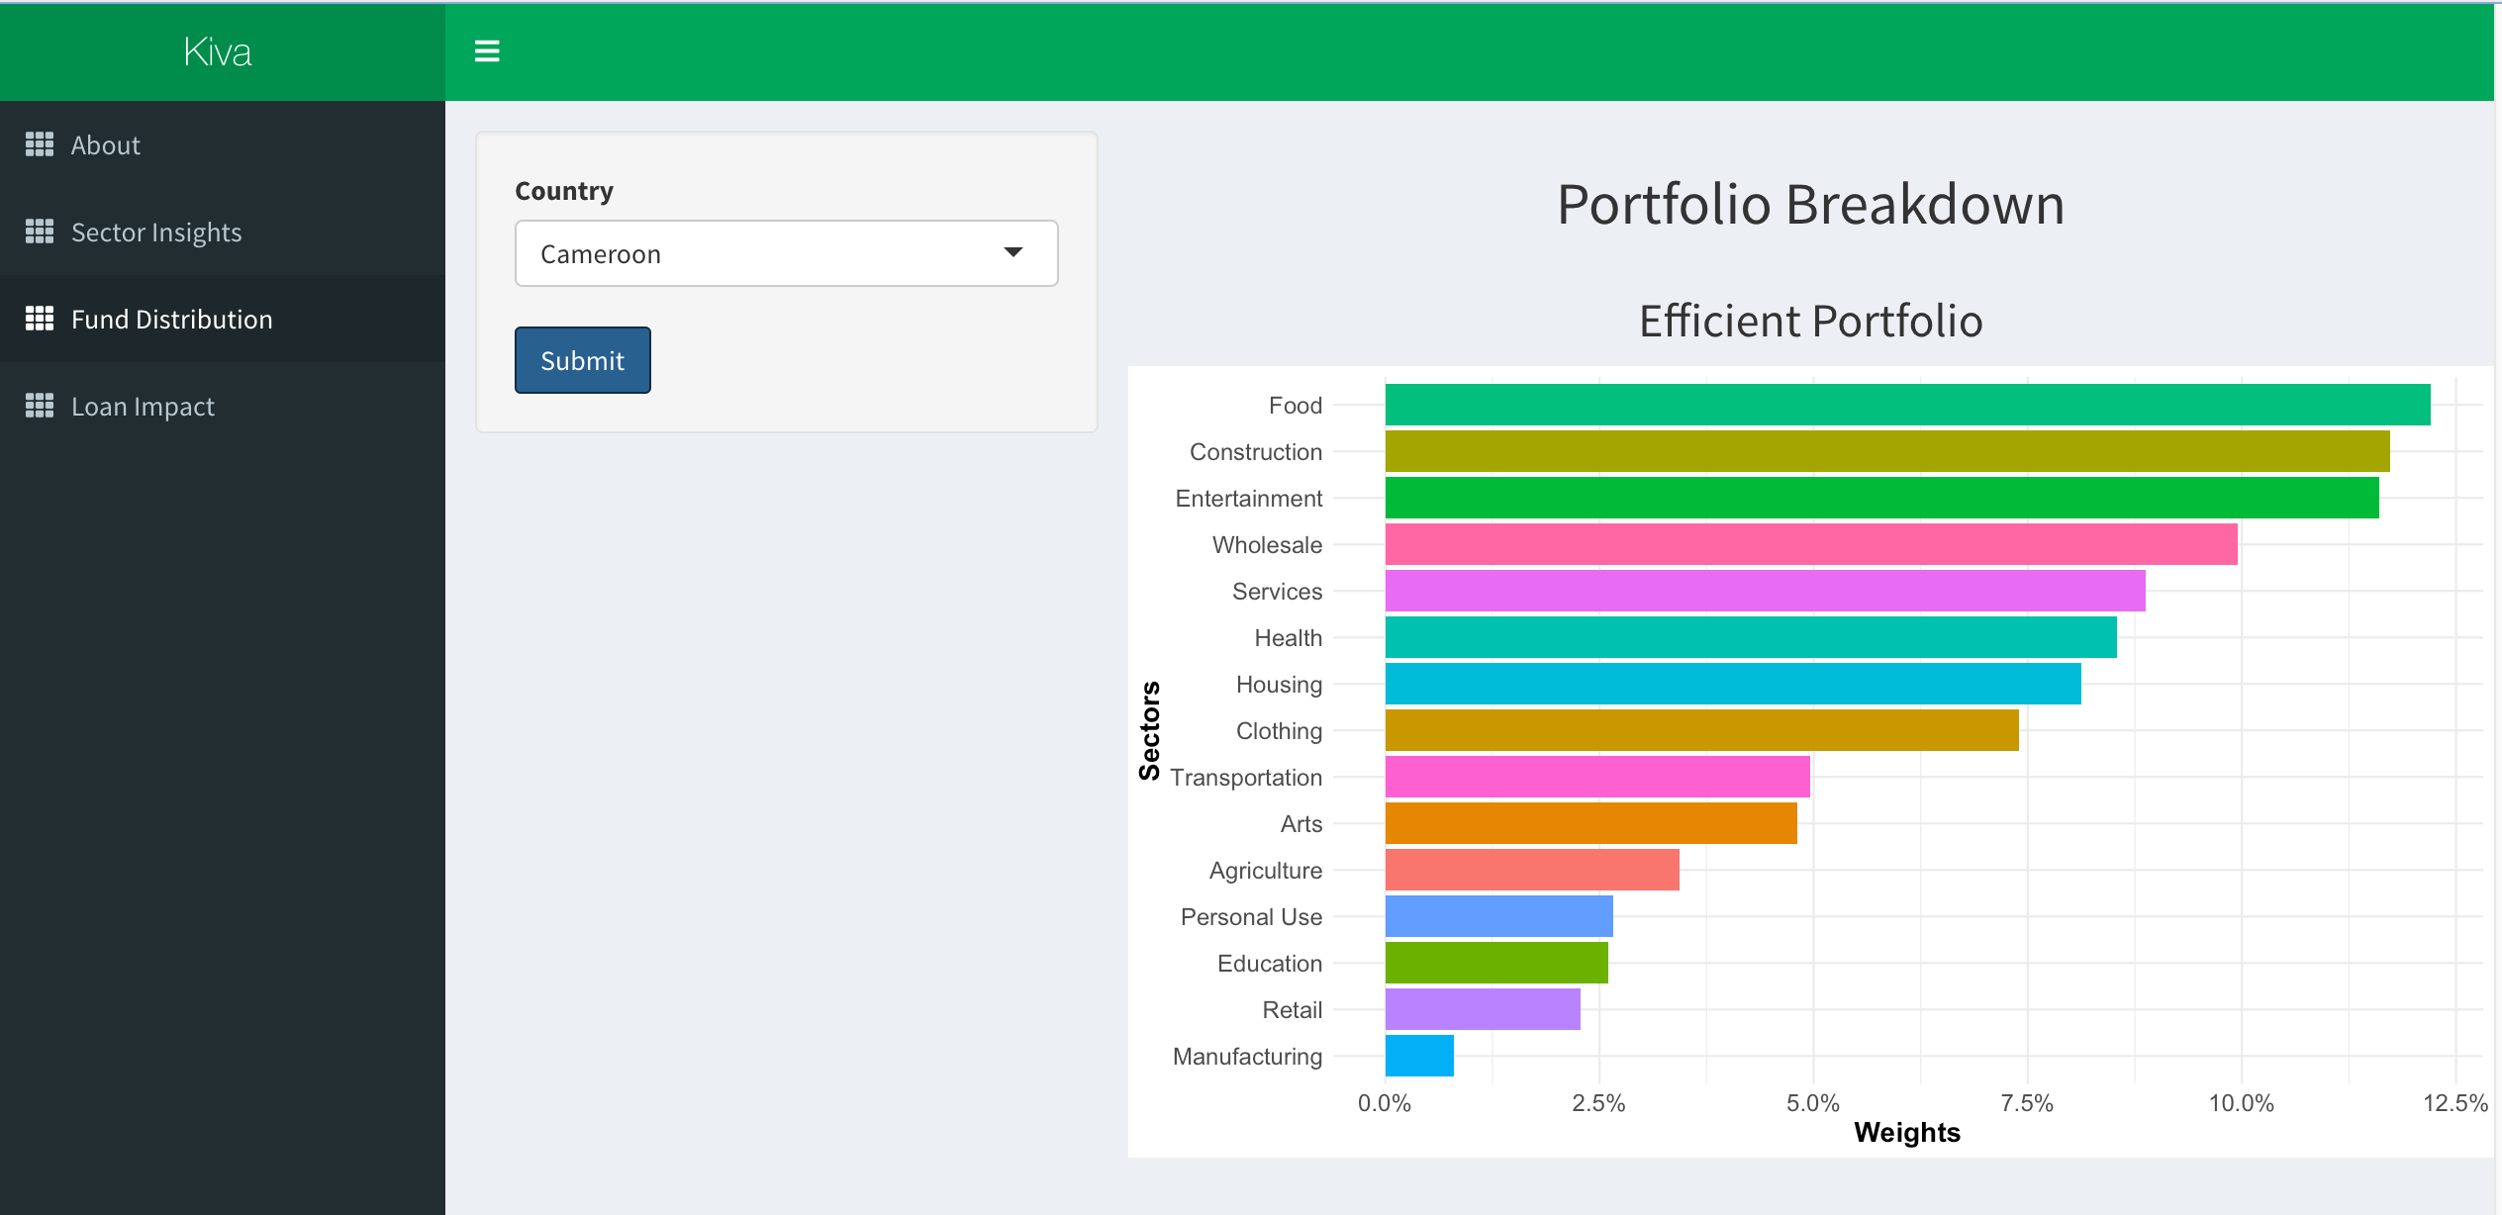2502x1215 pixels.
Task: Click the Construction bar in chart
Action: (1886, 451)
